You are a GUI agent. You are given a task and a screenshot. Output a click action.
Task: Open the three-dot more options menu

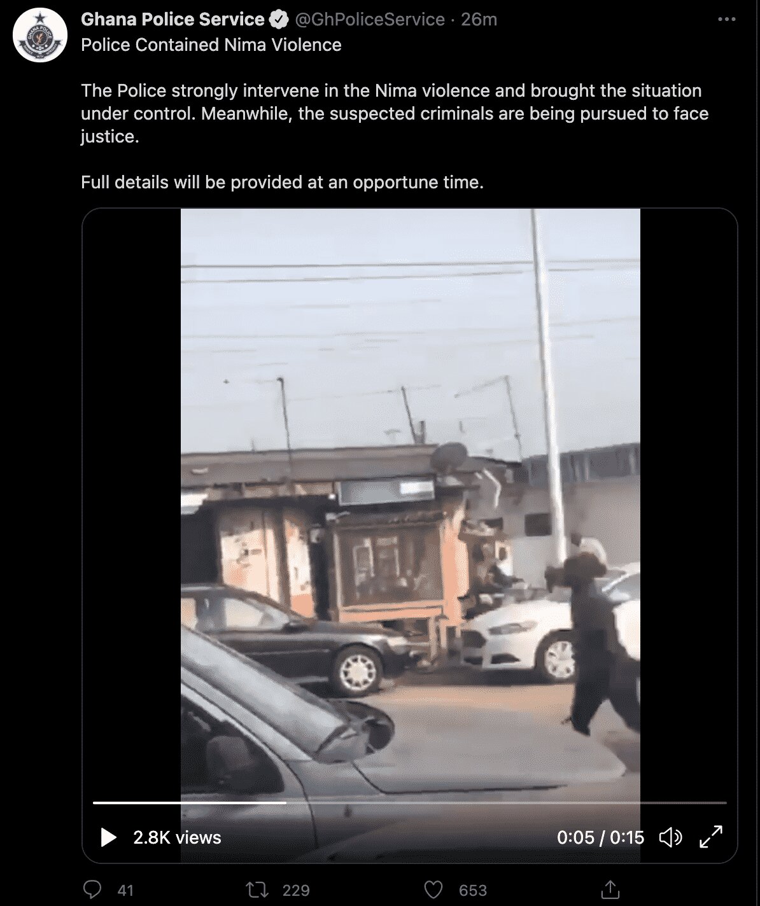click(726, 20)
